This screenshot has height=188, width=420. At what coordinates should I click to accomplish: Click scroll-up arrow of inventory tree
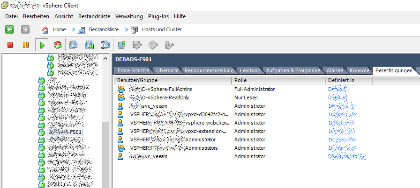pyautogui.click(x=105, y=58)
